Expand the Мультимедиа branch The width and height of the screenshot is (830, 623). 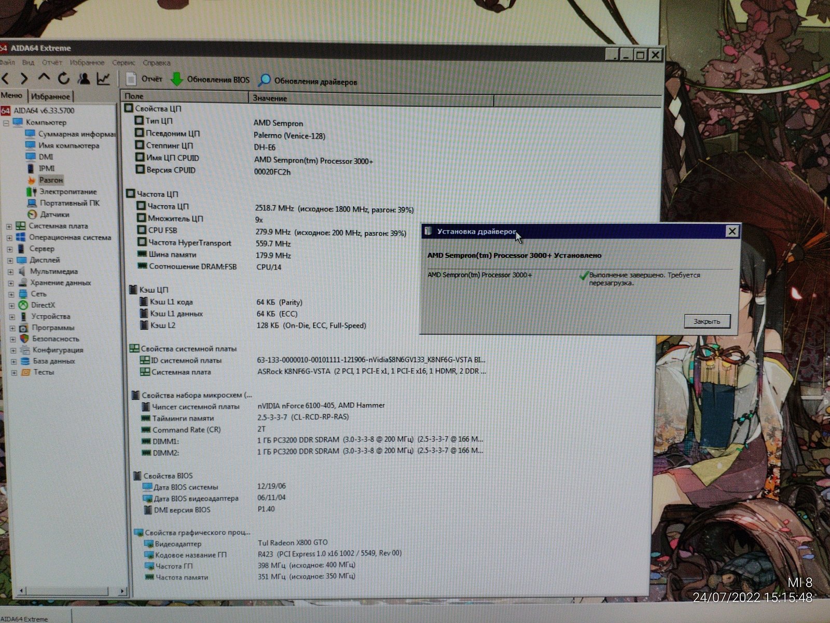pyautogui.click(x=10, y=272)
